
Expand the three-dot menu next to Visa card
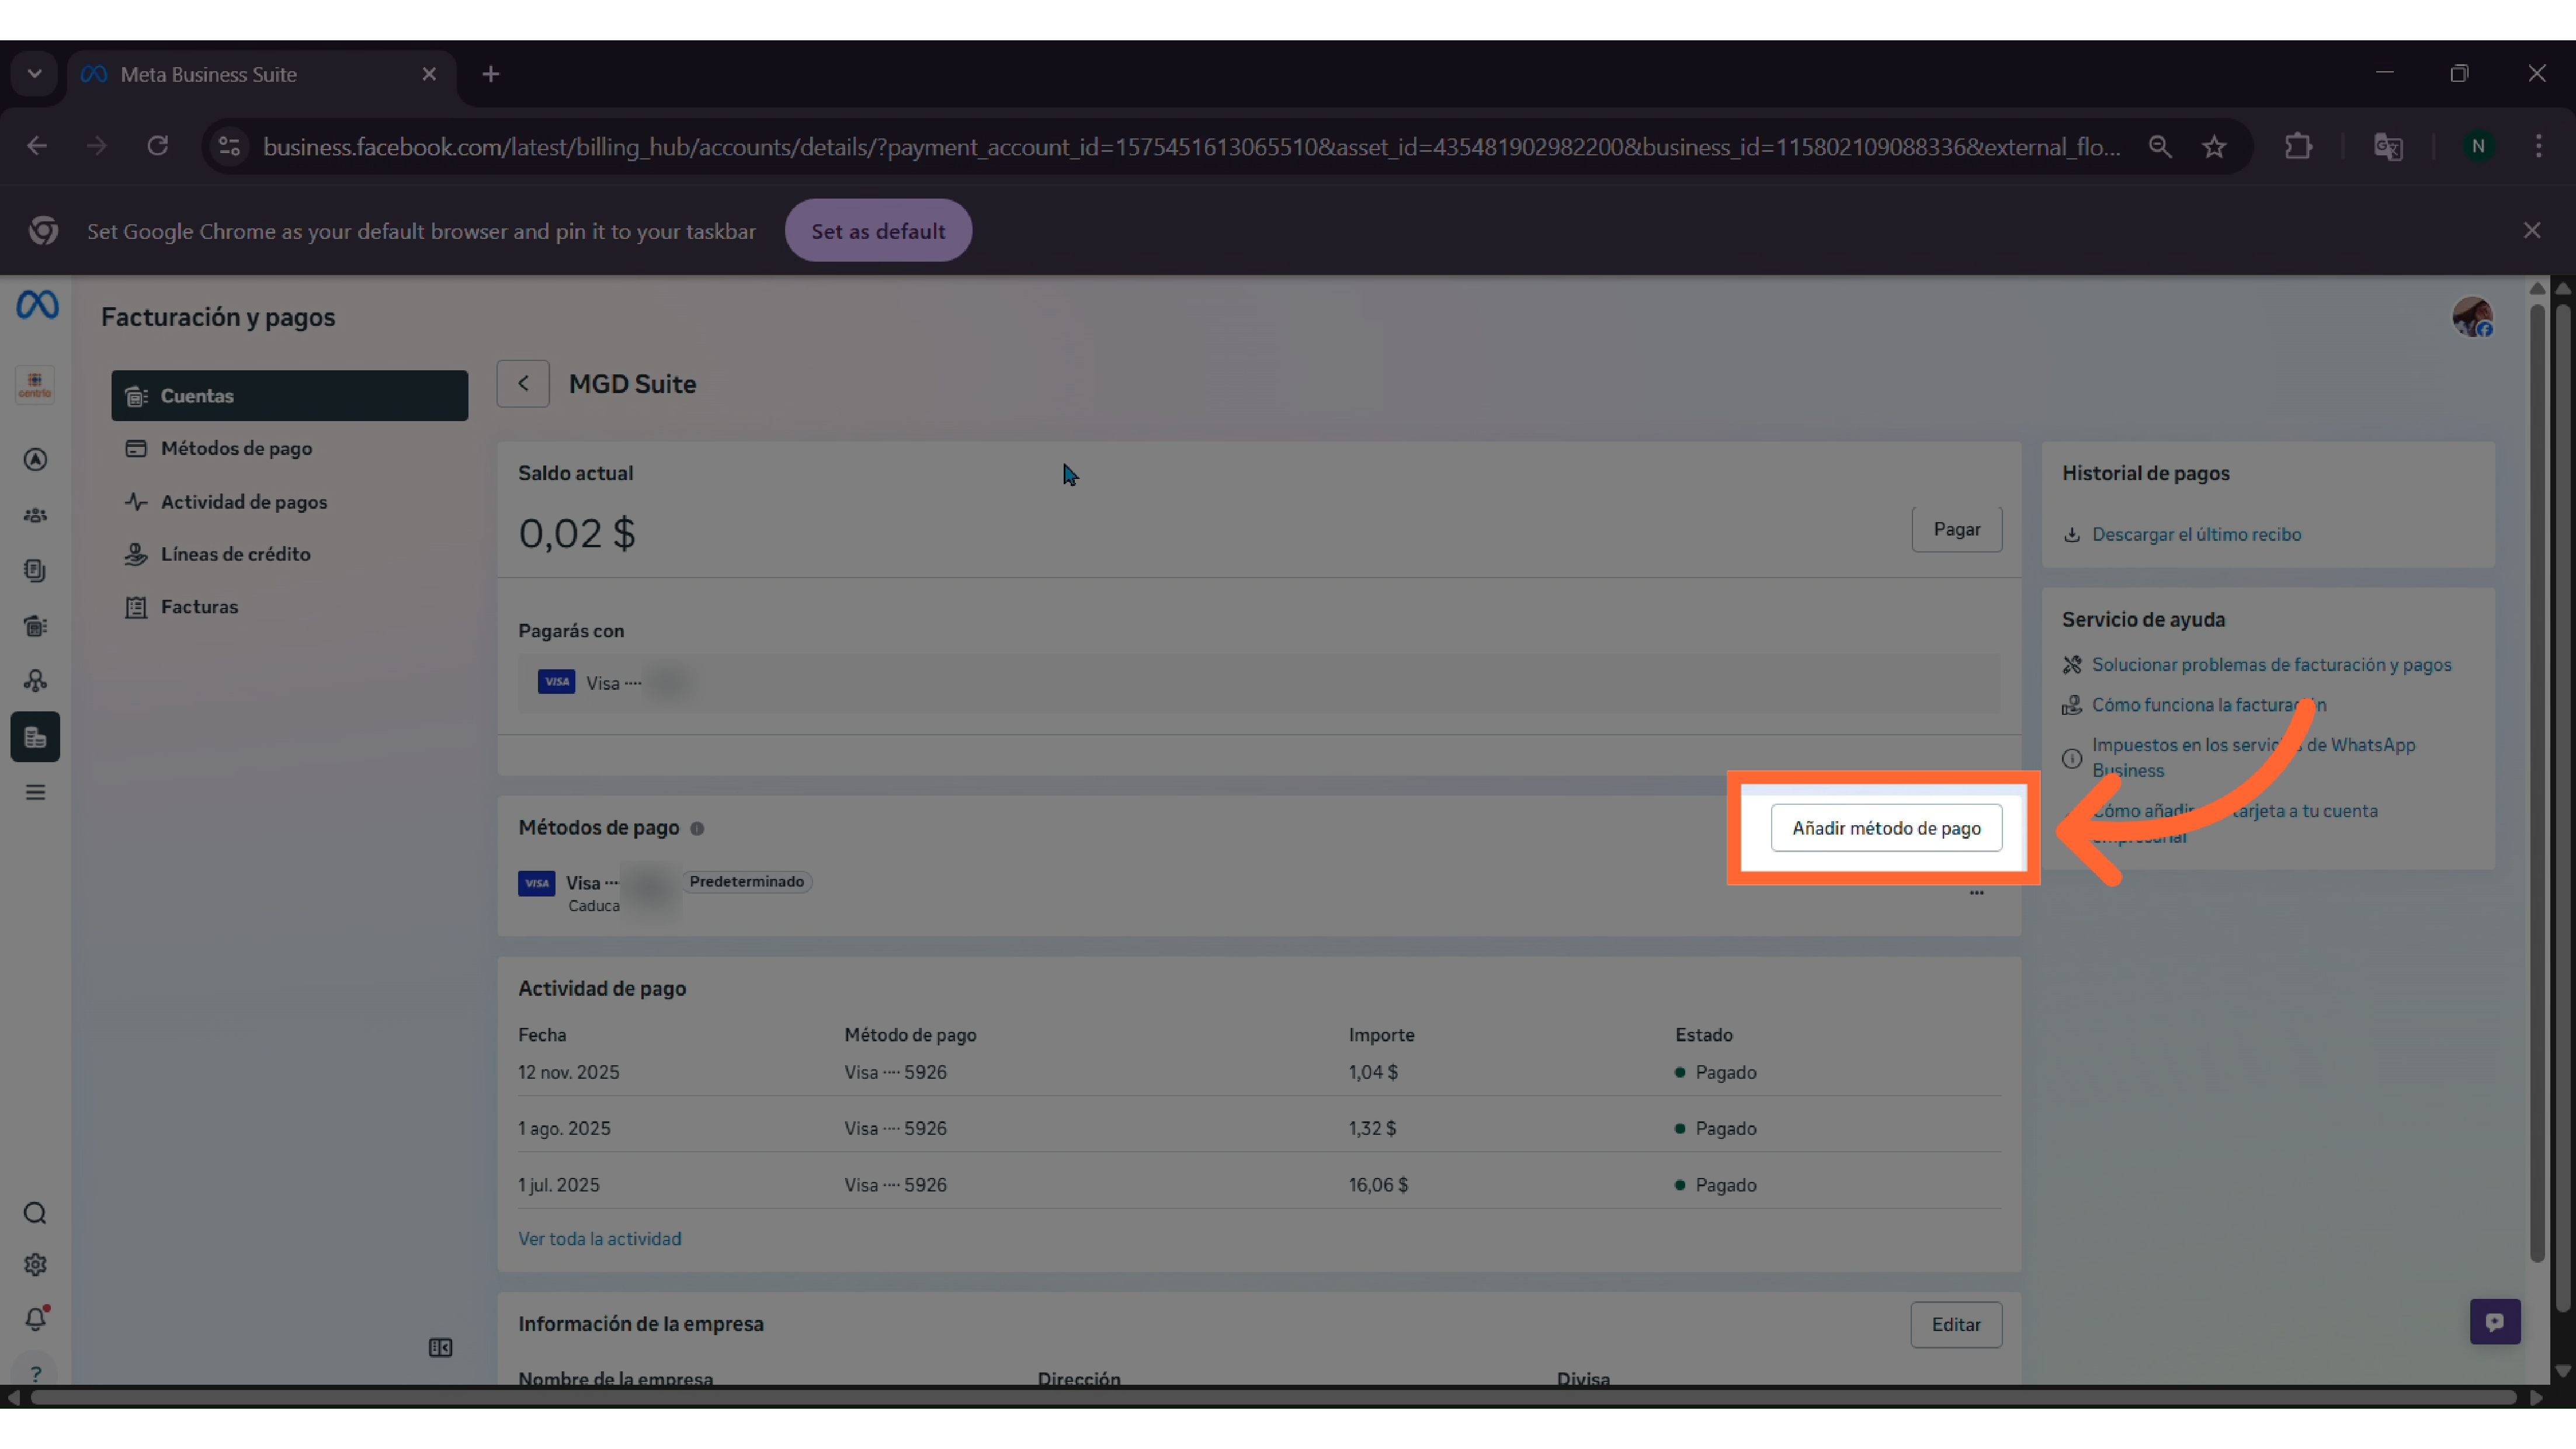coord(1977,893)
